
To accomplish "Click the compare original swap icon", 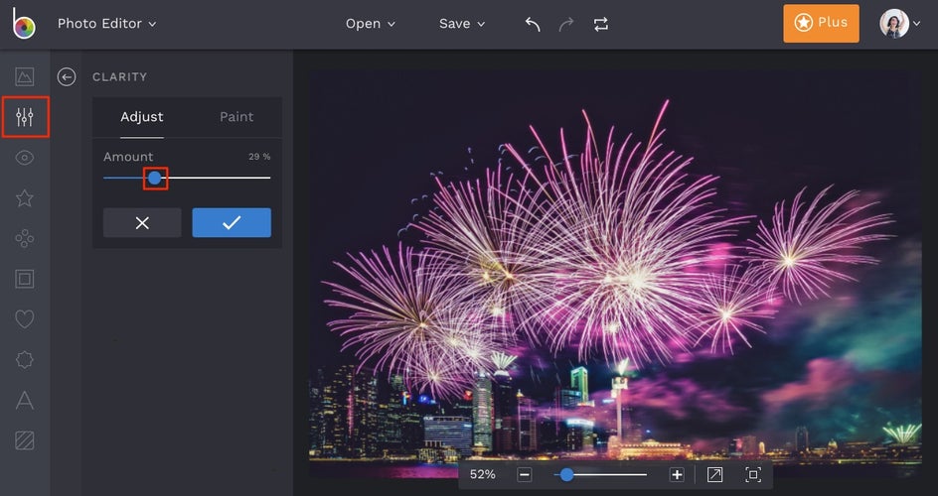I will coord(600,24).
